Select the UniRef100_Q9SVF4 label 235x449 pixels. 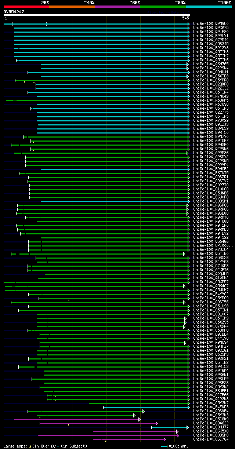coord(211,411)
